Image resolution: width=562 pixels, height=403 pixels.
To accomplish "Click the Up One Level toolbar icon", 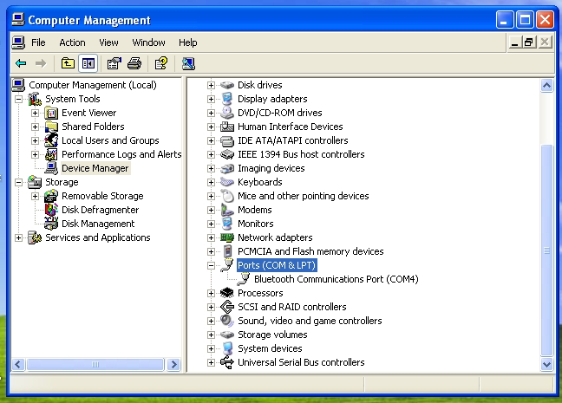I will click(x=68, y=63).
